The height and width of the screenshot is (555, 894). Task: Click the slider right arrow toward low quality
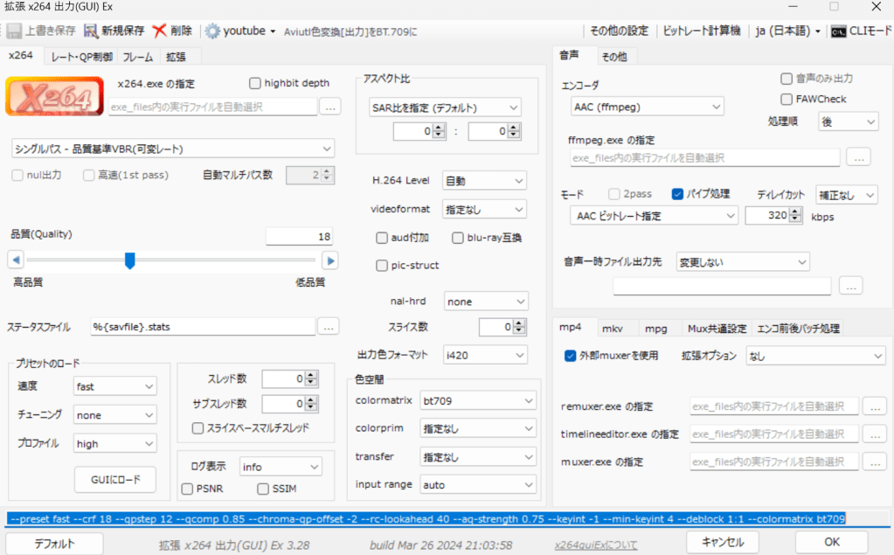(329, 260)
